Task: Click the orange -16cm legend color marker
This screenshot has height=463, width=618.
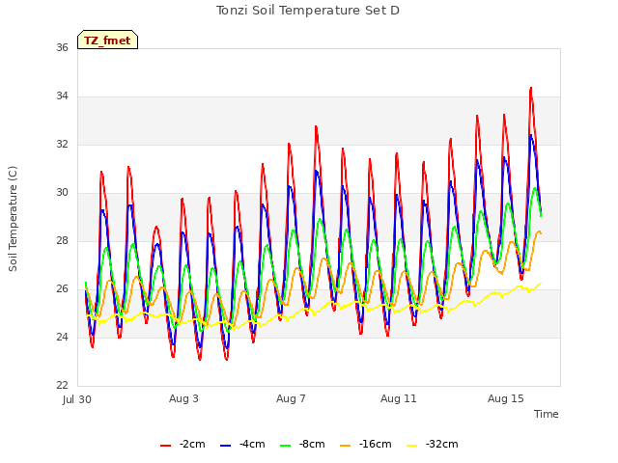Action: [346, 446]
